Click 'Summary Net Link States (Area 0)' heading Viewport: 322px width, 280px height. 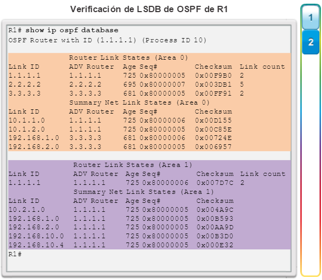(x=139, y=102)
